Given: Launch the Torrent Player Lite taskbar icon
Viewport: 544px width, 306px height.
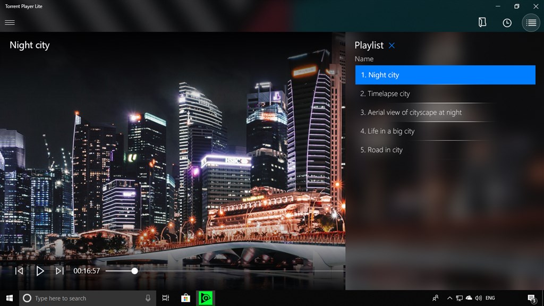Looking at the screenshot, I should point(205,297).
